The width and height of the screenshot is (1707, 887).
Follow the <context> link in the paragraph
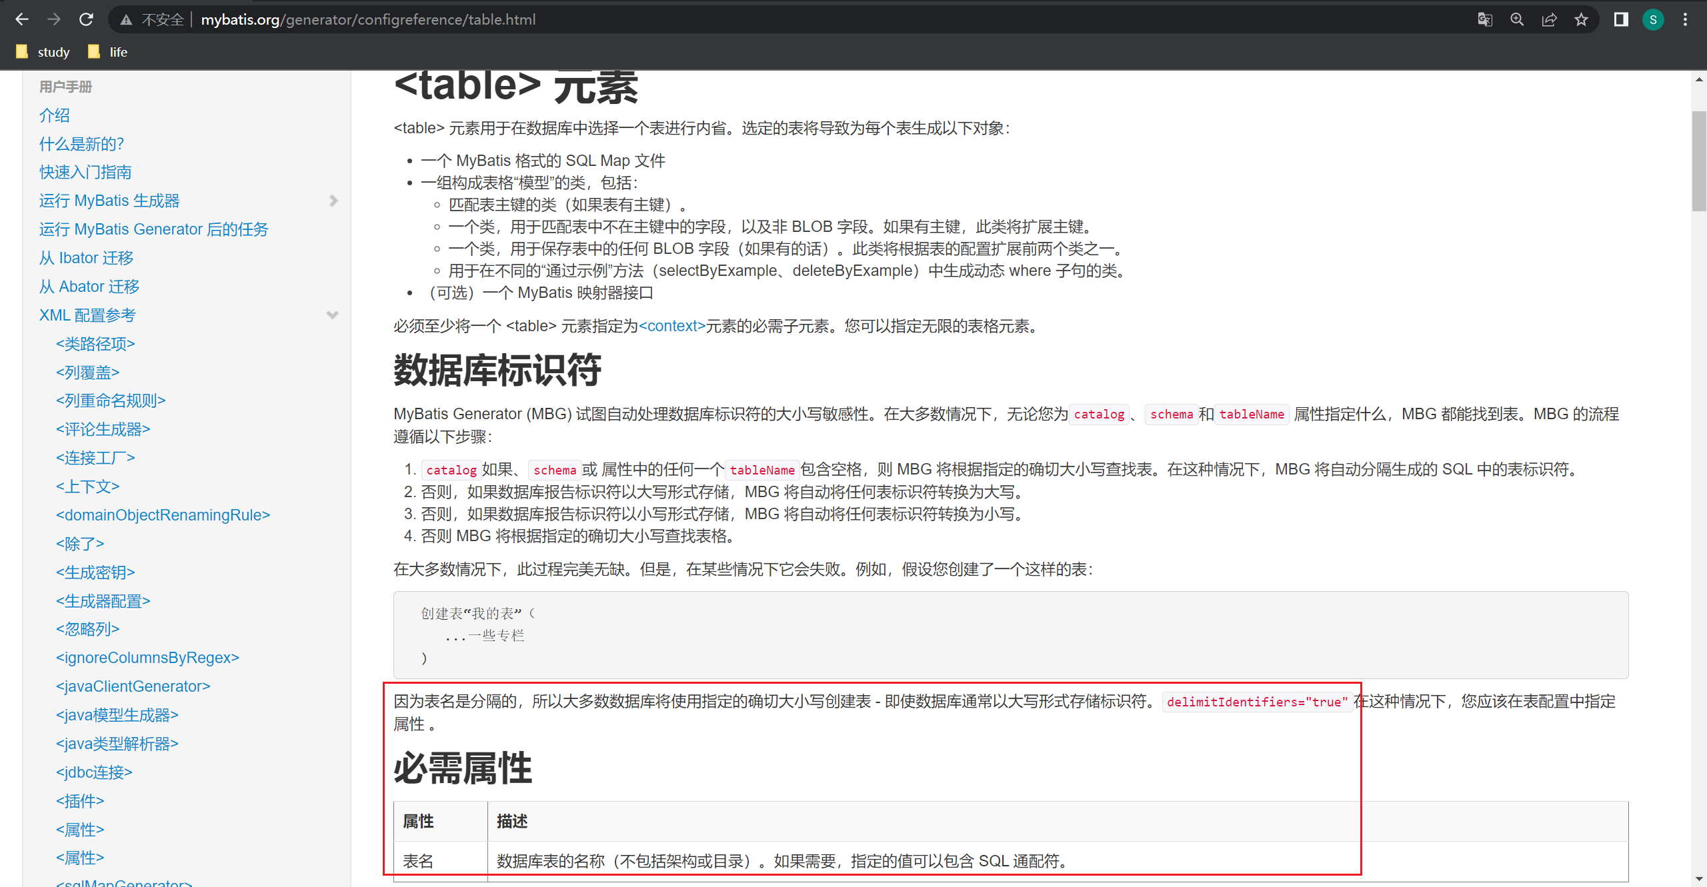click(672, 326)
